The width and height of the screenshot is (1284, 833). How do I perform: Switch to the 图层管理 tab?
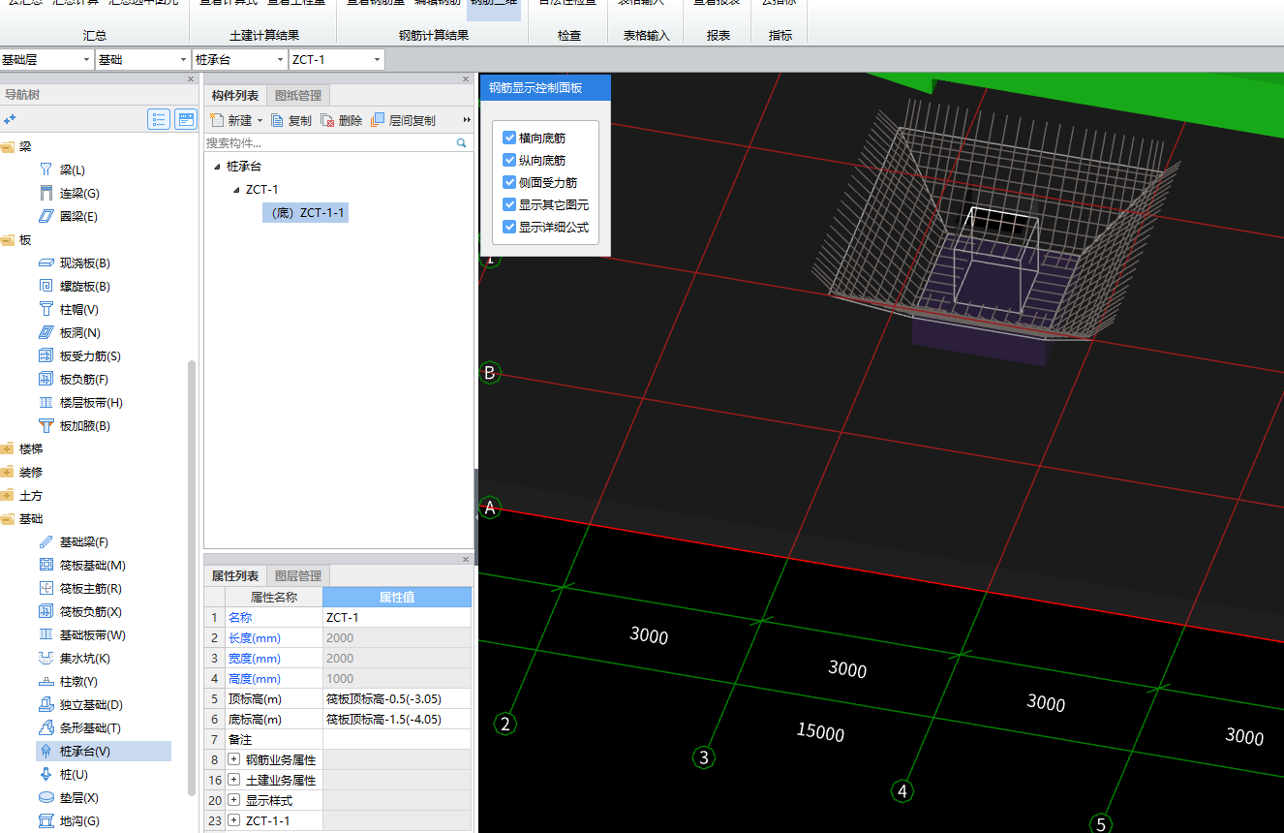(x=298, y=575)
